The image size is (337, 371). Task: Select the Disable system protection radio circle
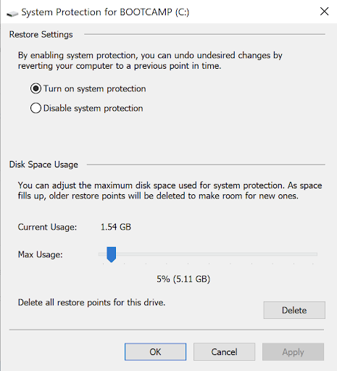36,108
